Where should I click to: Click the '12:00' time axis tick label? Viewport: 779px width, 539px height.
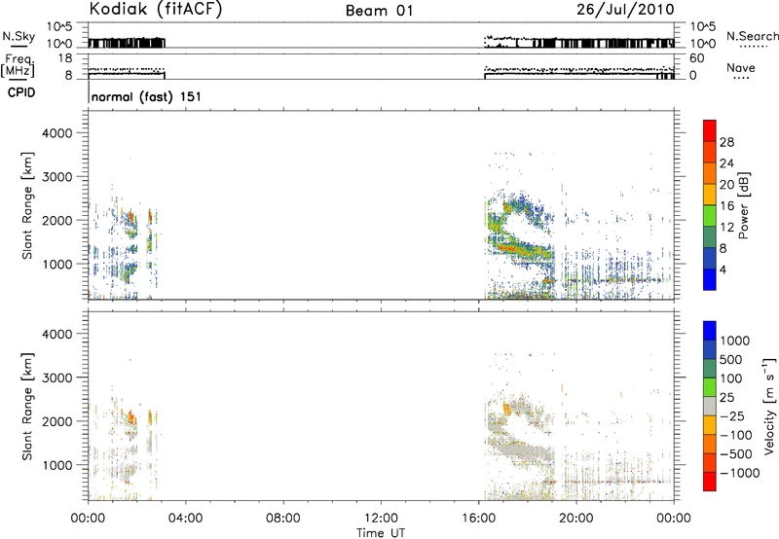coord(381,519)
